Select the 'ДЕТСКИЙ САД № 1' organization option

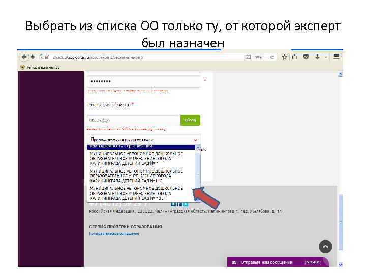[141, 158]
